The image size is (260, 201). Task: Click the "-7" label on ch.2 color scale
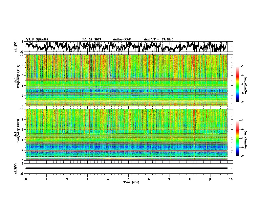click(x=242, y=156)
